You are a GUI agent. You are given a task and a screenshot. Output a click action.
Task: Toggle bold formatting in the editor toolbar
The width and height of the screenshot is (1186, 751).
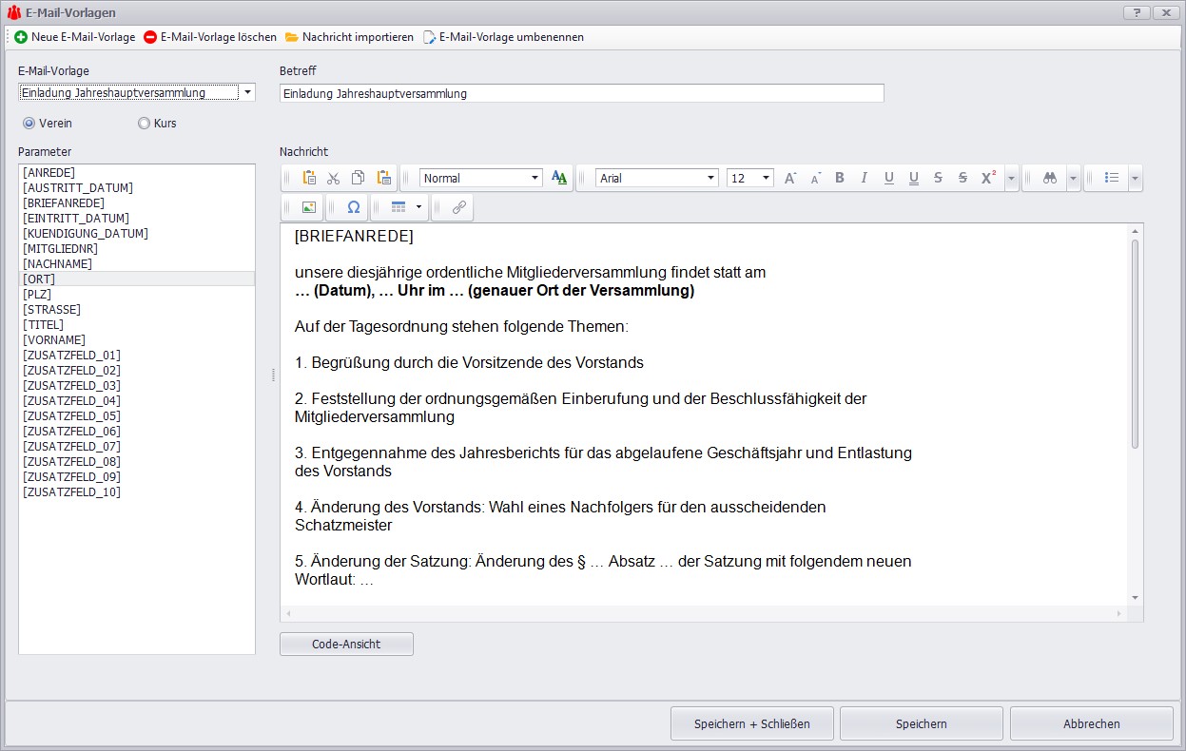839,178
